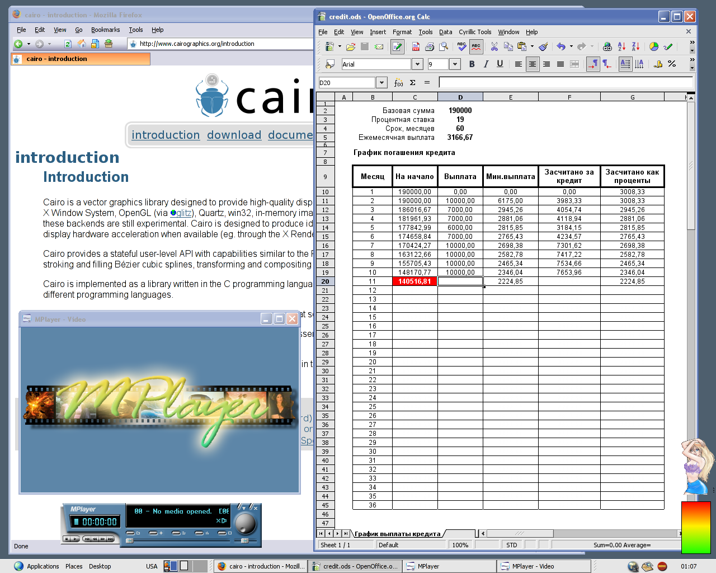Viewport: 716px width, 573px height.
Task: Toggle Justified alignment
Action: (560, 64)
